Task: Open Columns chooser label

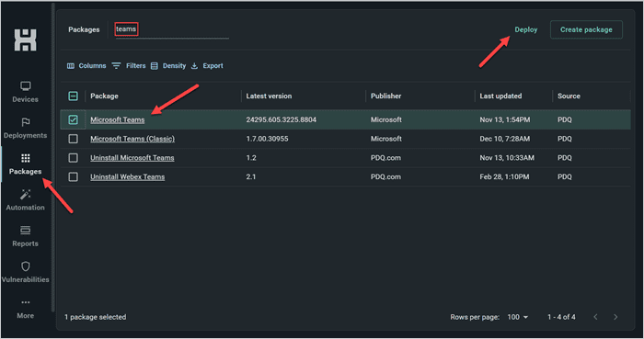Action: (92, 66)
